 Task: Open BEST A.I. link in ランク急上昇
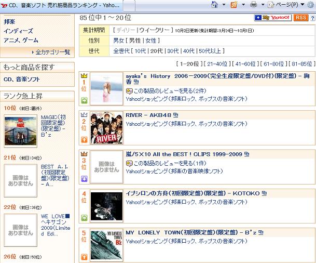click(x=55, y=175)
